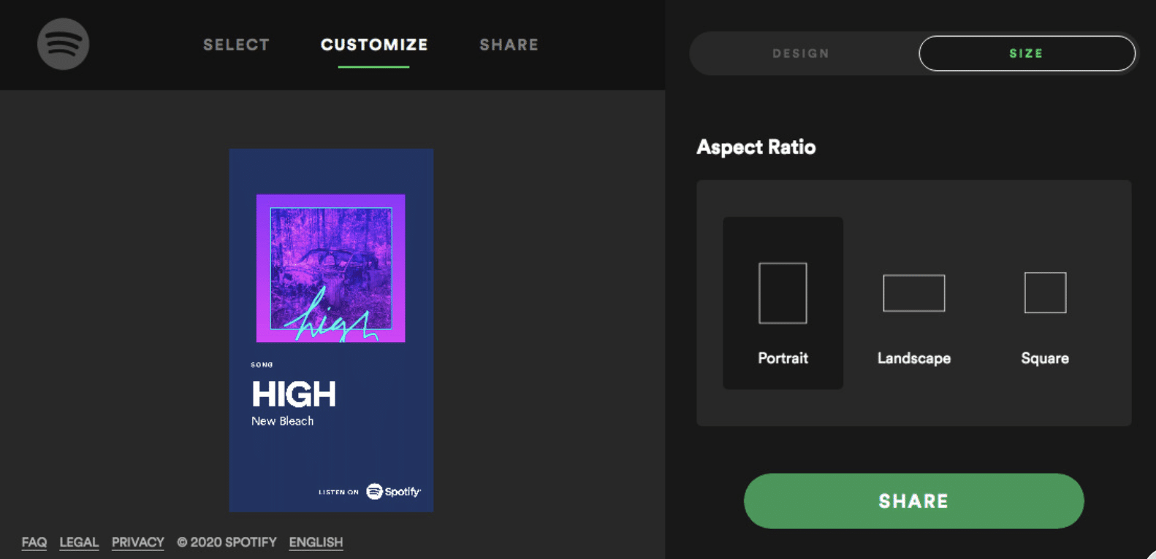
Task: Open the English language selector
Action: click(316, 542)
